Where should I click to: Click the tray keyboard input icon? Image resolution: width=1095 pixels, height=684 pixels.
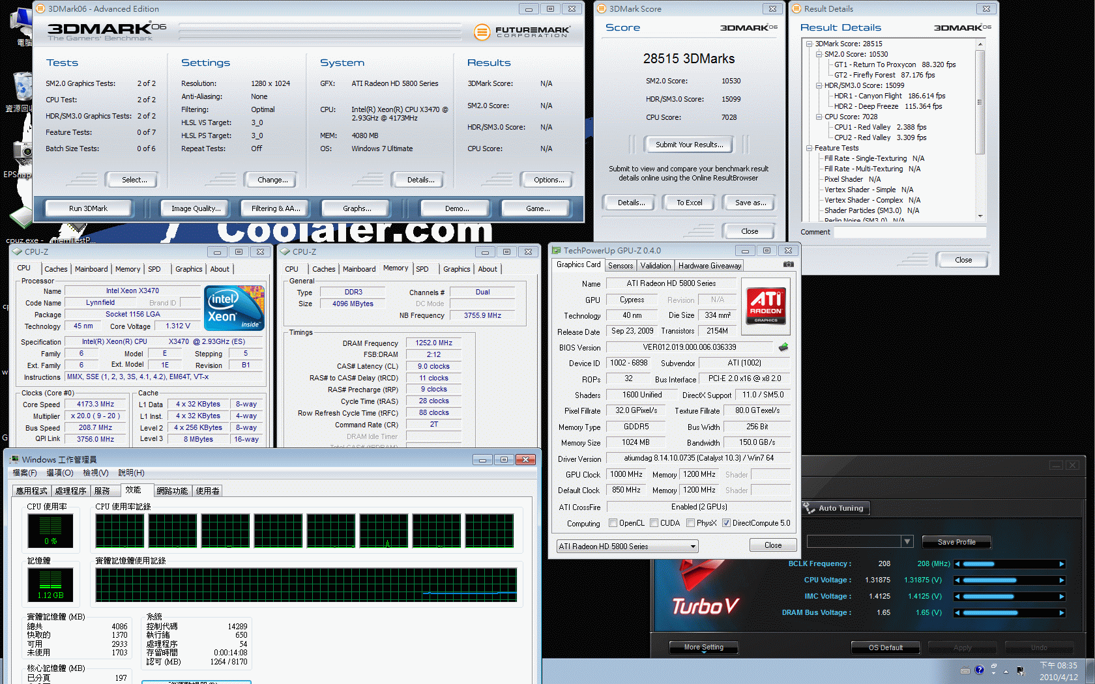pyautogui.click(x=965, y=671)
